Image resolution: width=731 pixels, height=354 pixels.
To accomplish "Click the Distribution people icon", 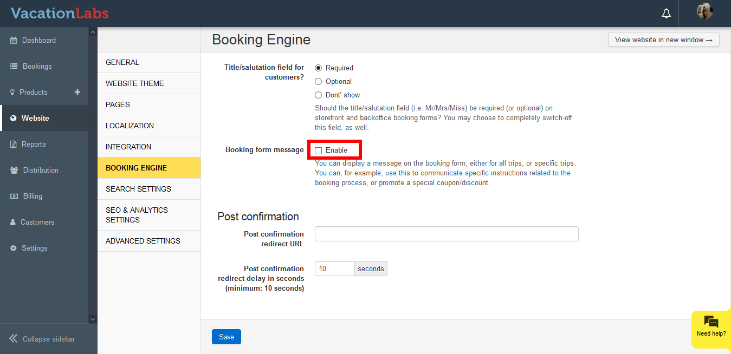I will click(14, 171).
